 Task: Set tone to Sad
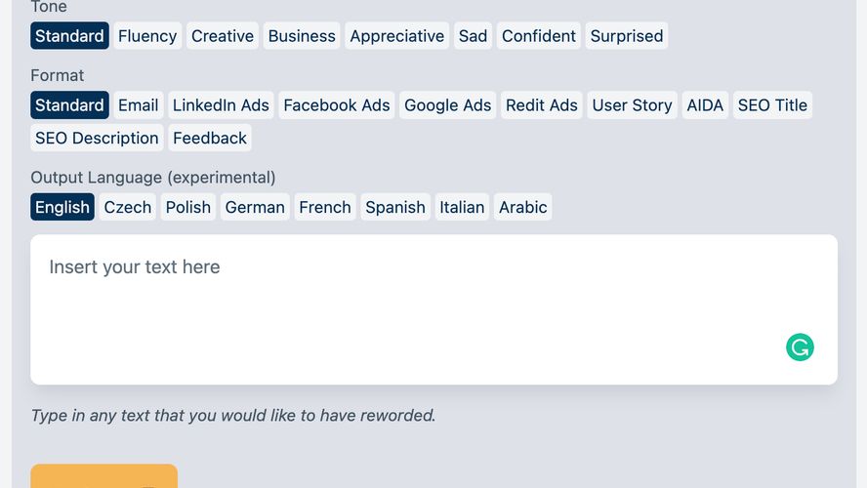[473, 36]
